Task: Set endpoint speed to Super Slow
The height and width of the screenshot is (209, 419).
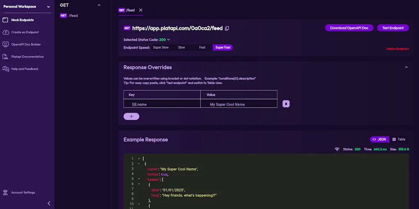Action: 161,47
